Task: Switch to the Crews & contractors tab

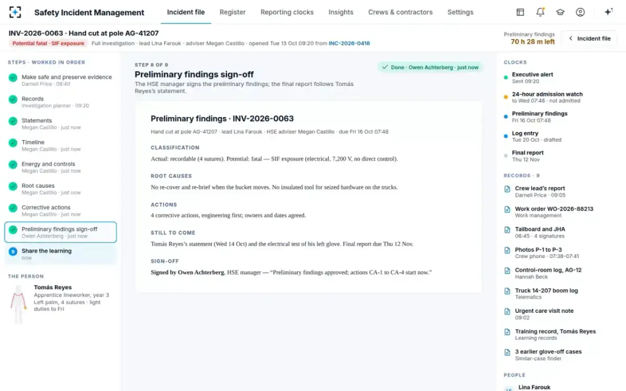Action: tap(400, 12)
